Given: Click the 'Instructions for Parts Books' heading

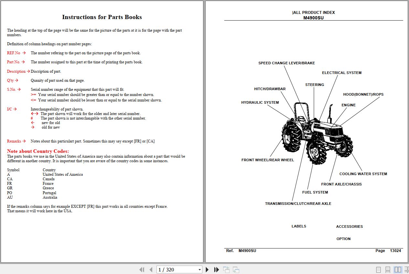Looking at the screenshot, I should (102, 17).
